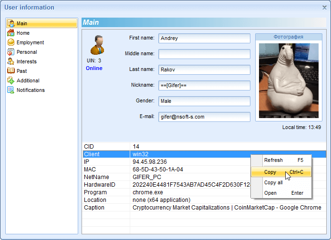Click the Last name field with Rakov
The image size is (331, 240).
click(204, 70)
